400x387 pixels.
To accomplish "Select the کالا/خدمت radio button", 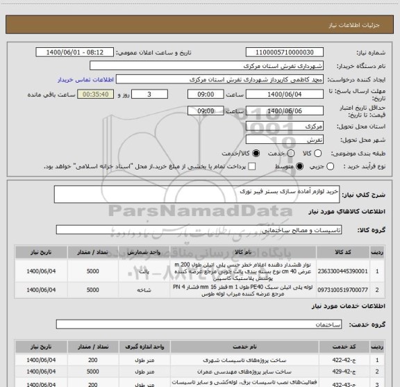I will pos(256,154).
